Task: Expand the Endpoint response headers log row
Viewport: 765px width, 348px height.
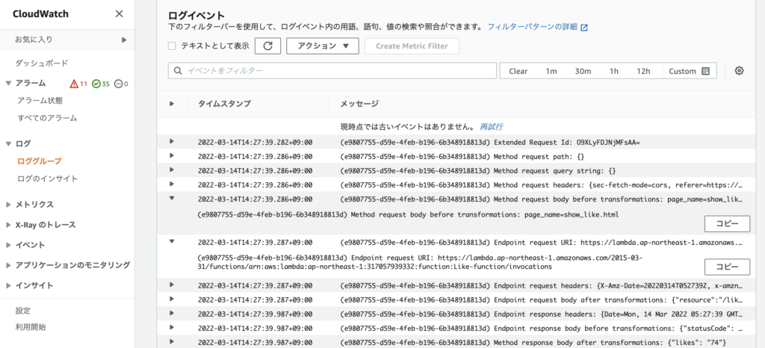Action: tap(172, 312)
